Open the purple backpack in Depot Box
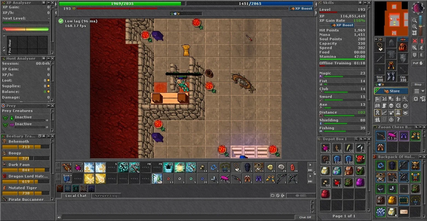427x221 pixels. click(x=360, y=182)
